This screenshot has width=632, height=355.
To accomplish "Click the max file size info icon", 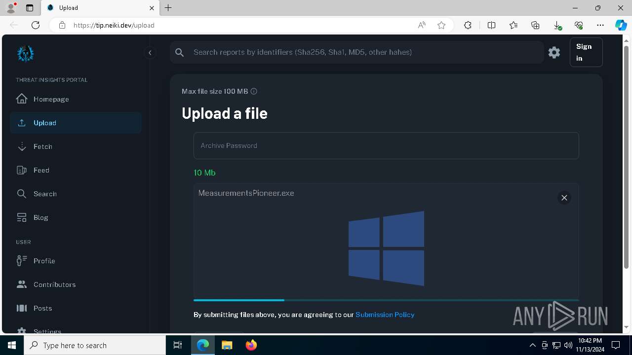I will click(x=254, y=91).
